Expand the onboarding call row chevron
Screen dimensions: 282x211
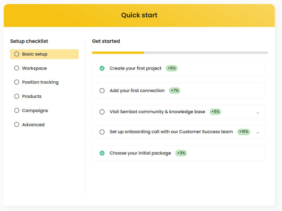[258, 133]
